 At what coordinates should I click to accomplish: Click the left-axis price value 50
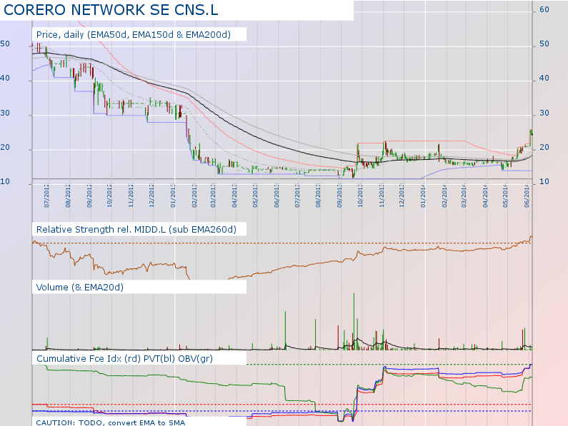click(x=5, y=44)
